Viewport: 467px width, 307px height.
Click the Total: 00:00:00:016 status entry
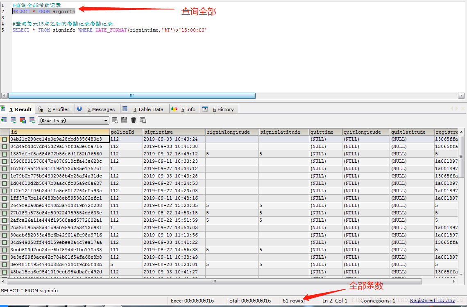tap(249, 301)
